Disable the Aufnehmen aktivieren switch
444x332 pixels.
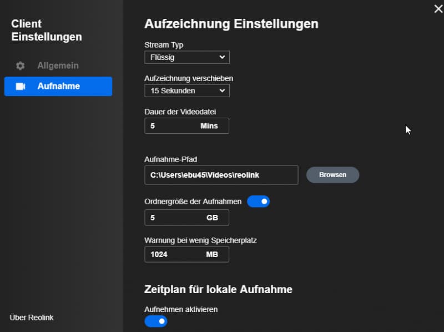(x=156, y=321)
